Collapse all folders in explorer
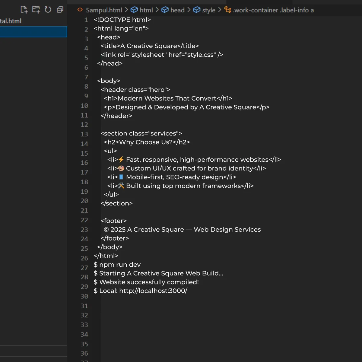Screen dimensions: 362x362 click(x=60, y=10)
